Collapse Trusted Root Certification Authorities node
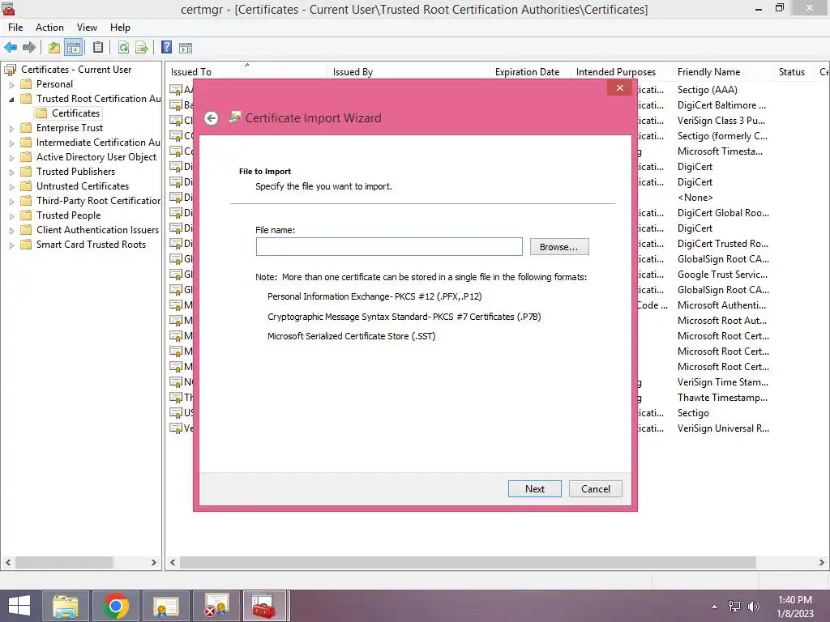Screen dimensions: 830x622 click(11, 99)
